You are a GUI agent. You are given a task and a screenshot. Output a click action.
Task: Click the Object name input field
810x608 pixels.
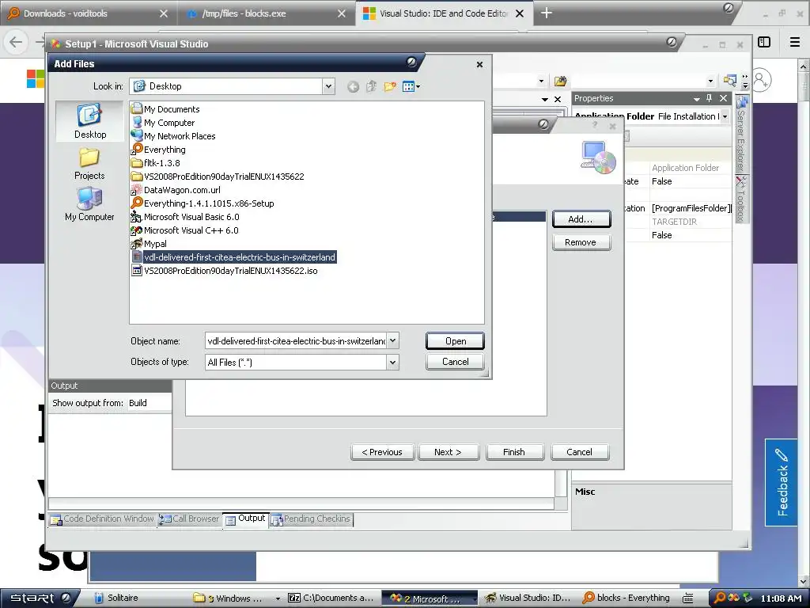pyautogui.click(x=297, y=340)
